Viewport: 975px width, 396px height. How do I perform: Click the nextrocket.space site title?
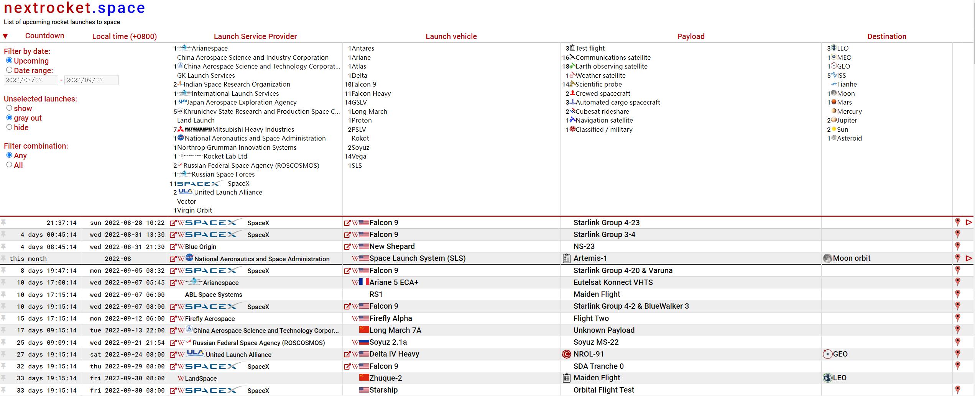coord(74,8)
